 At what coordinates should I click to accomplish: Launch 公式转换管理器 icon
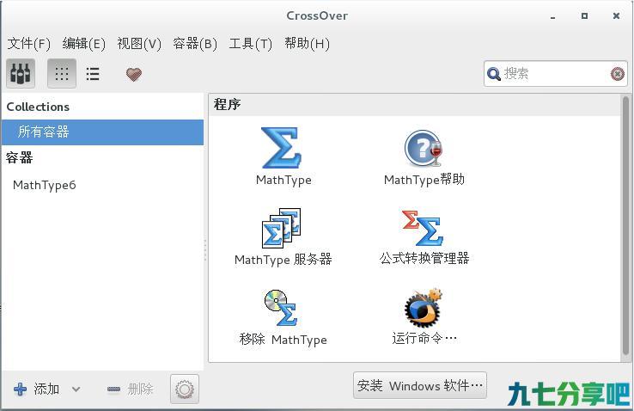[x=423, y=228]
